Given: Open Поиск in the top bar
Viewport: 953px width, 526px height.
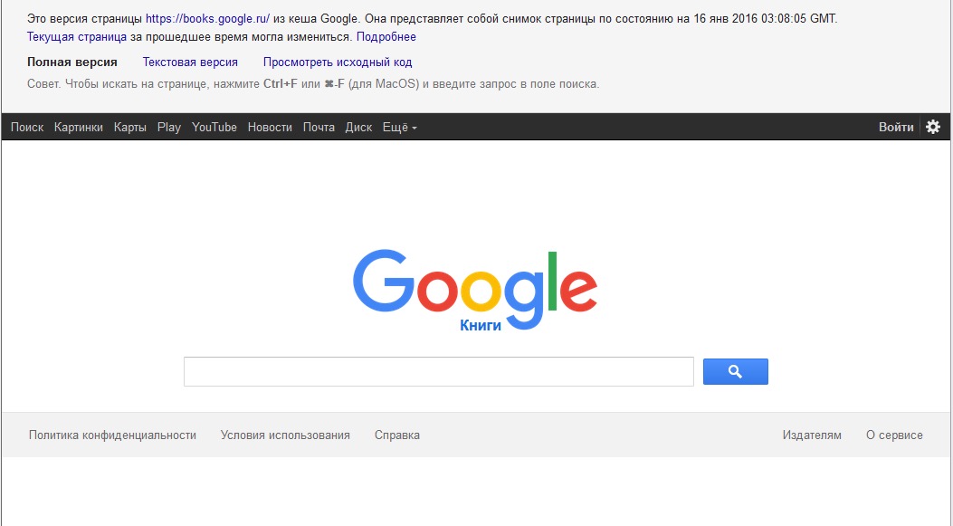Looking at the screenshot, I should [27, 127].
